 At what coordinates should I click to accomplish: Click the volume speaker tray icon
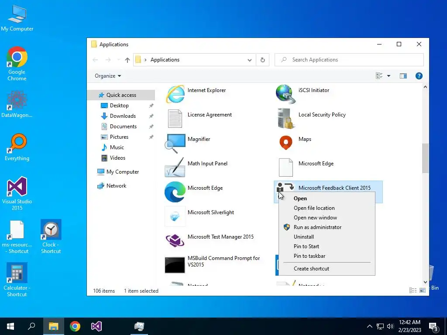390,326
